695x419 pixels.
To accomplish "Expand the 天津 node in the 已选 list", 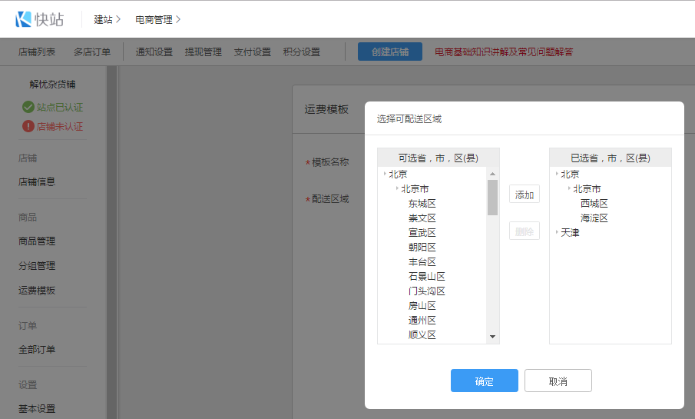I will point(557,232).
